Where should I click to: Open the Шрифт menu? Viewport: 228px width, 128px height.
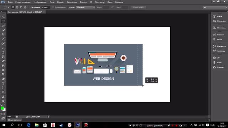60,2
